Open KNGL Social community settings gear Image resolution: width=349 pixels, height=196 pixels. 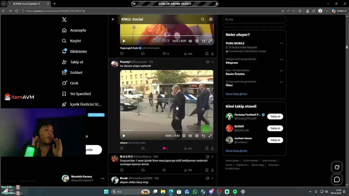tap(211, 19)
